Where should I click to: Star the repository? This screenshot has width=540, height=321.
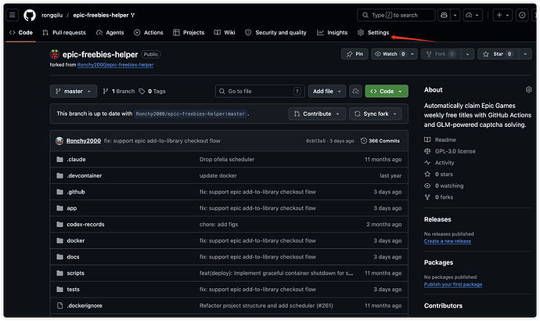coord(498,54)
